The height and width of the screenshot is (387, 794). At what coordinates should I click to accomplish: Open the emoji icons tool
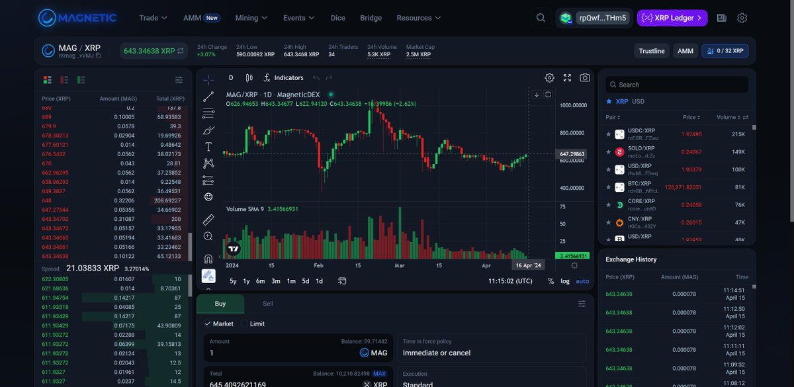click(208, 196)
